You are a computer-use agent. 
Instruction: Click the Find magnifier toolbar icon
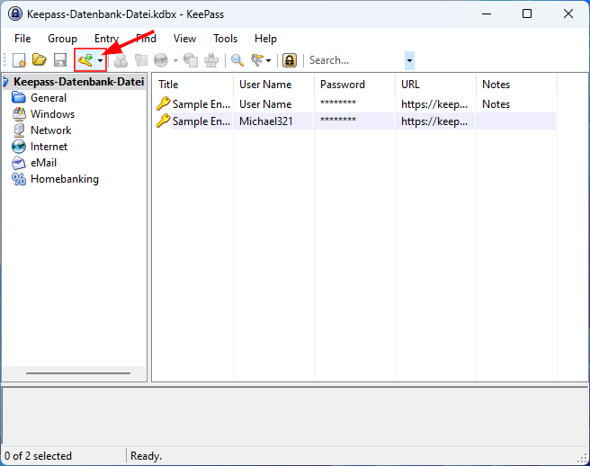(x=237, y=60)
